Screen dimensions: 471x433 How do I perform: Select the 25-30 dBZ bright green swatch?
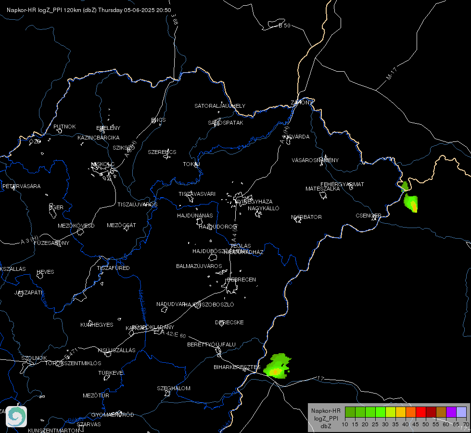(380, 412)
